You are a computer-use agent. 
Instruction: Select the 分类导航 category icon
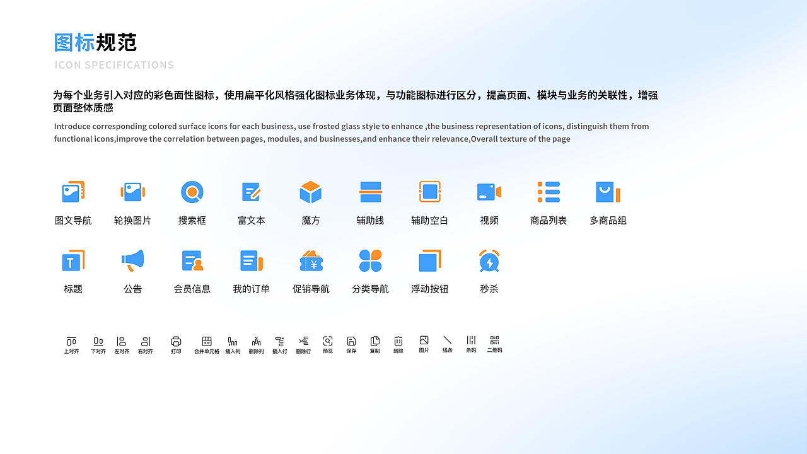(370, 260)
